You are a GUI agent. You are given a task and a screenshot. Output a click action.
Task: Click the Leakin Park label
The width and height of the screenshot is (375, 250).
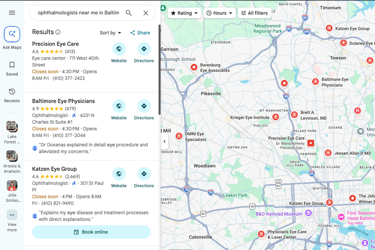point(235,195)
